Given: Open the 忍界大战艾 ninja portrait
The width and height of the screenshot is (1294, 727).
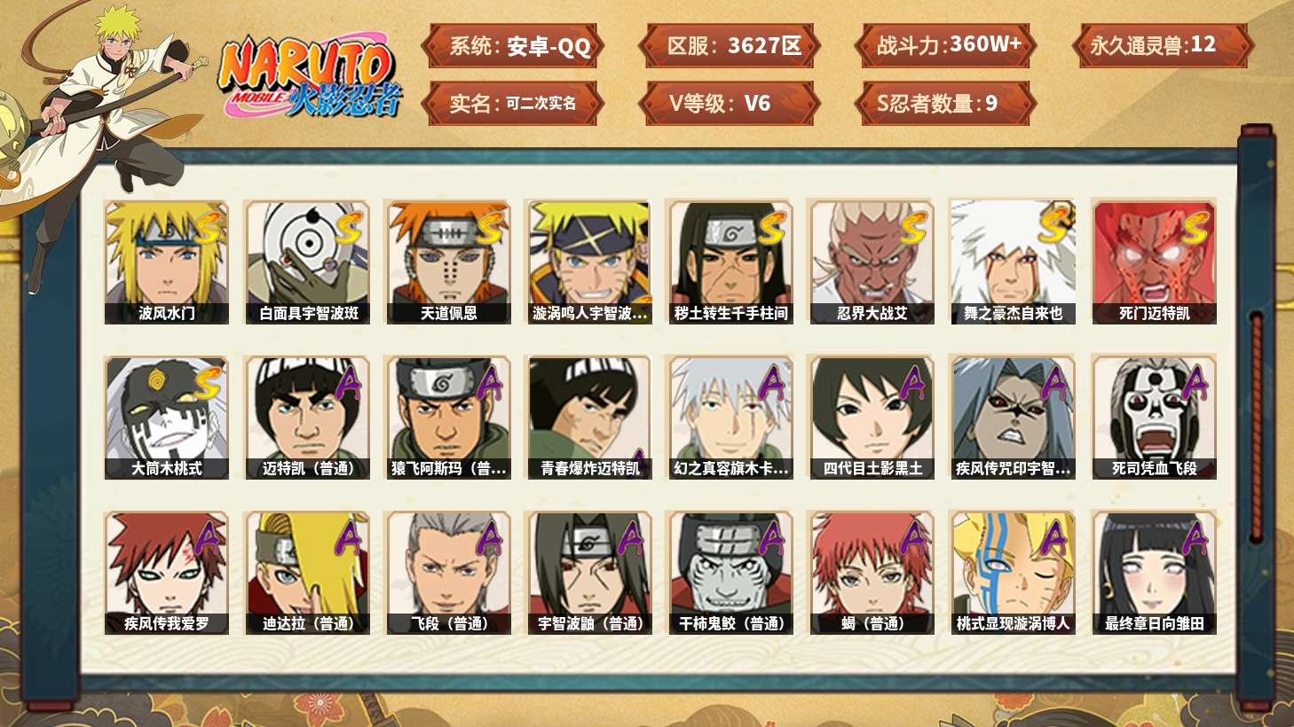Looking at the screenshot, I should 872,262.
